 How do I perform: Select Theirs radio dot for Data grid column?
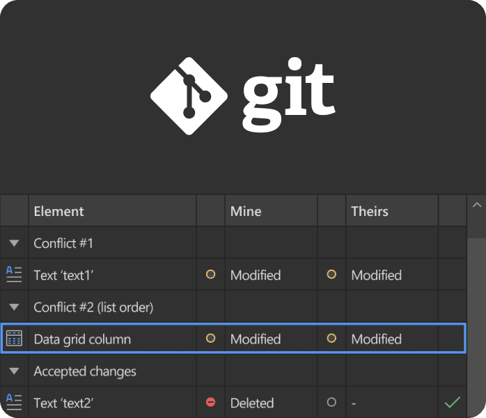tap(331, 339)
